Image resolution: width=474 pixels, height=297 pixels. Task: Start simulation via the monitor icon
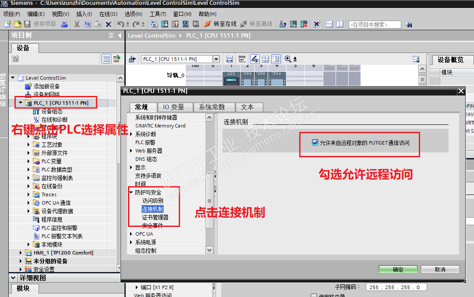coord(186,24)
